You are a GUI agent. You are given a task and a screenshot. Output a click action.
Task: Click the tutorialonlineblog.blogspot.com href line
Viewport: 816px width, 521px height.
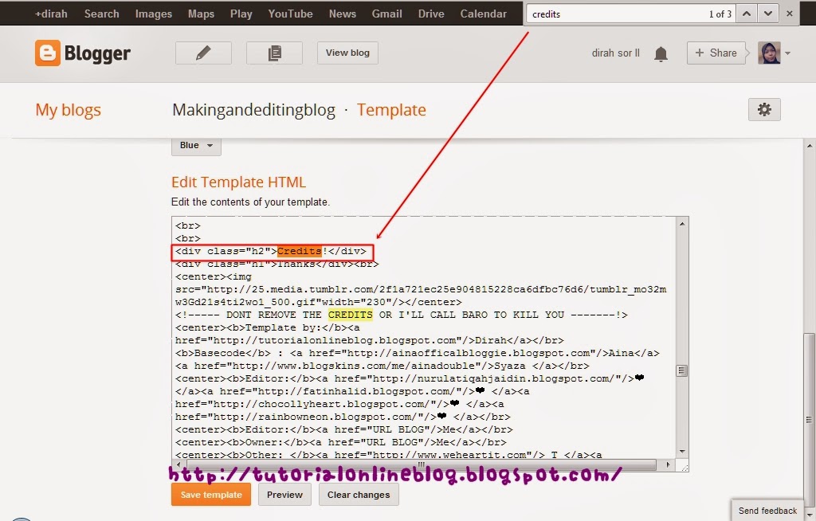click(x=370, y=340)
